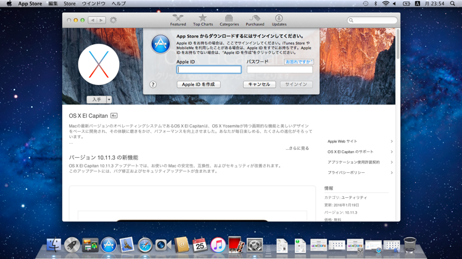The height and width of the screenshot is (259, 462).
Task: Open the App Store menu
Action: tap(30, 4)
